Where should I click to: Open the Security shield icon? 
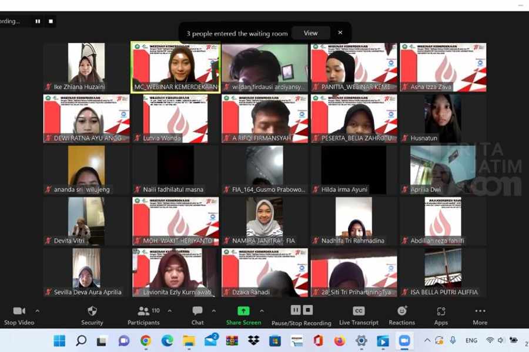pyautogui.click(x=92, y=310)
